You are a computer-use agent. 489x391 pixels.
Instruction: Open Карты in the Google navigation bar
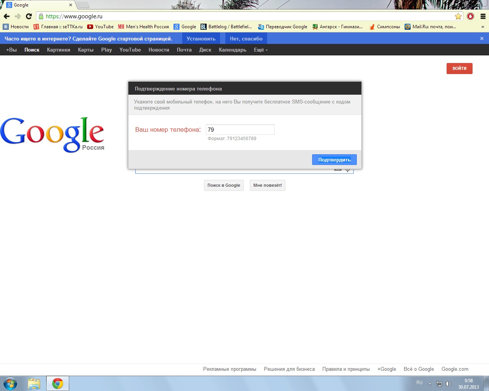(x=86, y=50)
